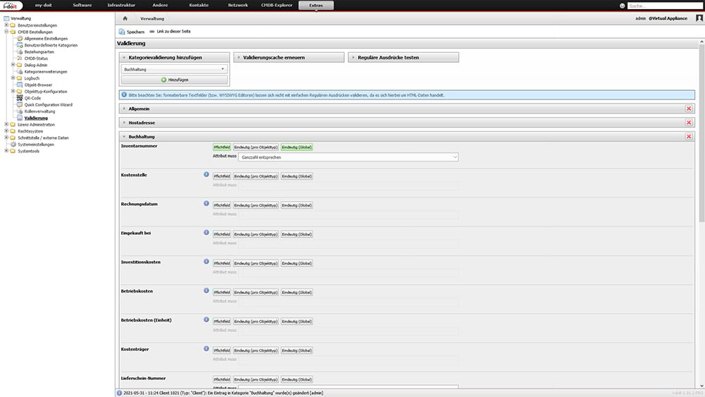Open the user profile icon at top right
This screenshot has height=397, width=705.
(x=699, y=18)
